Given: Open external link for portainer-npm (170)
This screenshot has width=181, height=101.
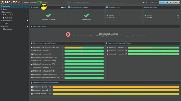Looking at the screenshot, I should [62, 64].
